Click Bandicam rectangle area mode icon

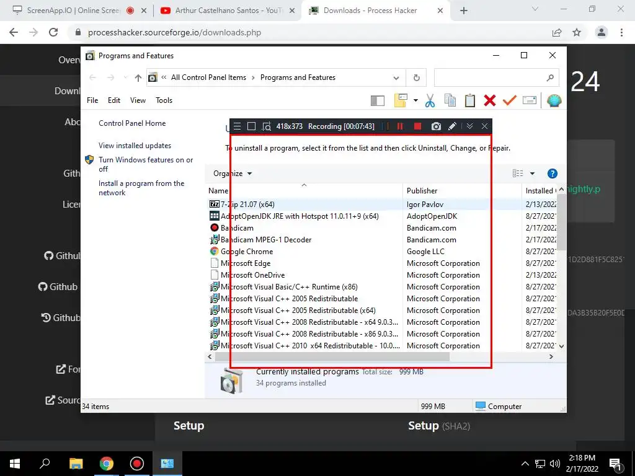[252, 126]
